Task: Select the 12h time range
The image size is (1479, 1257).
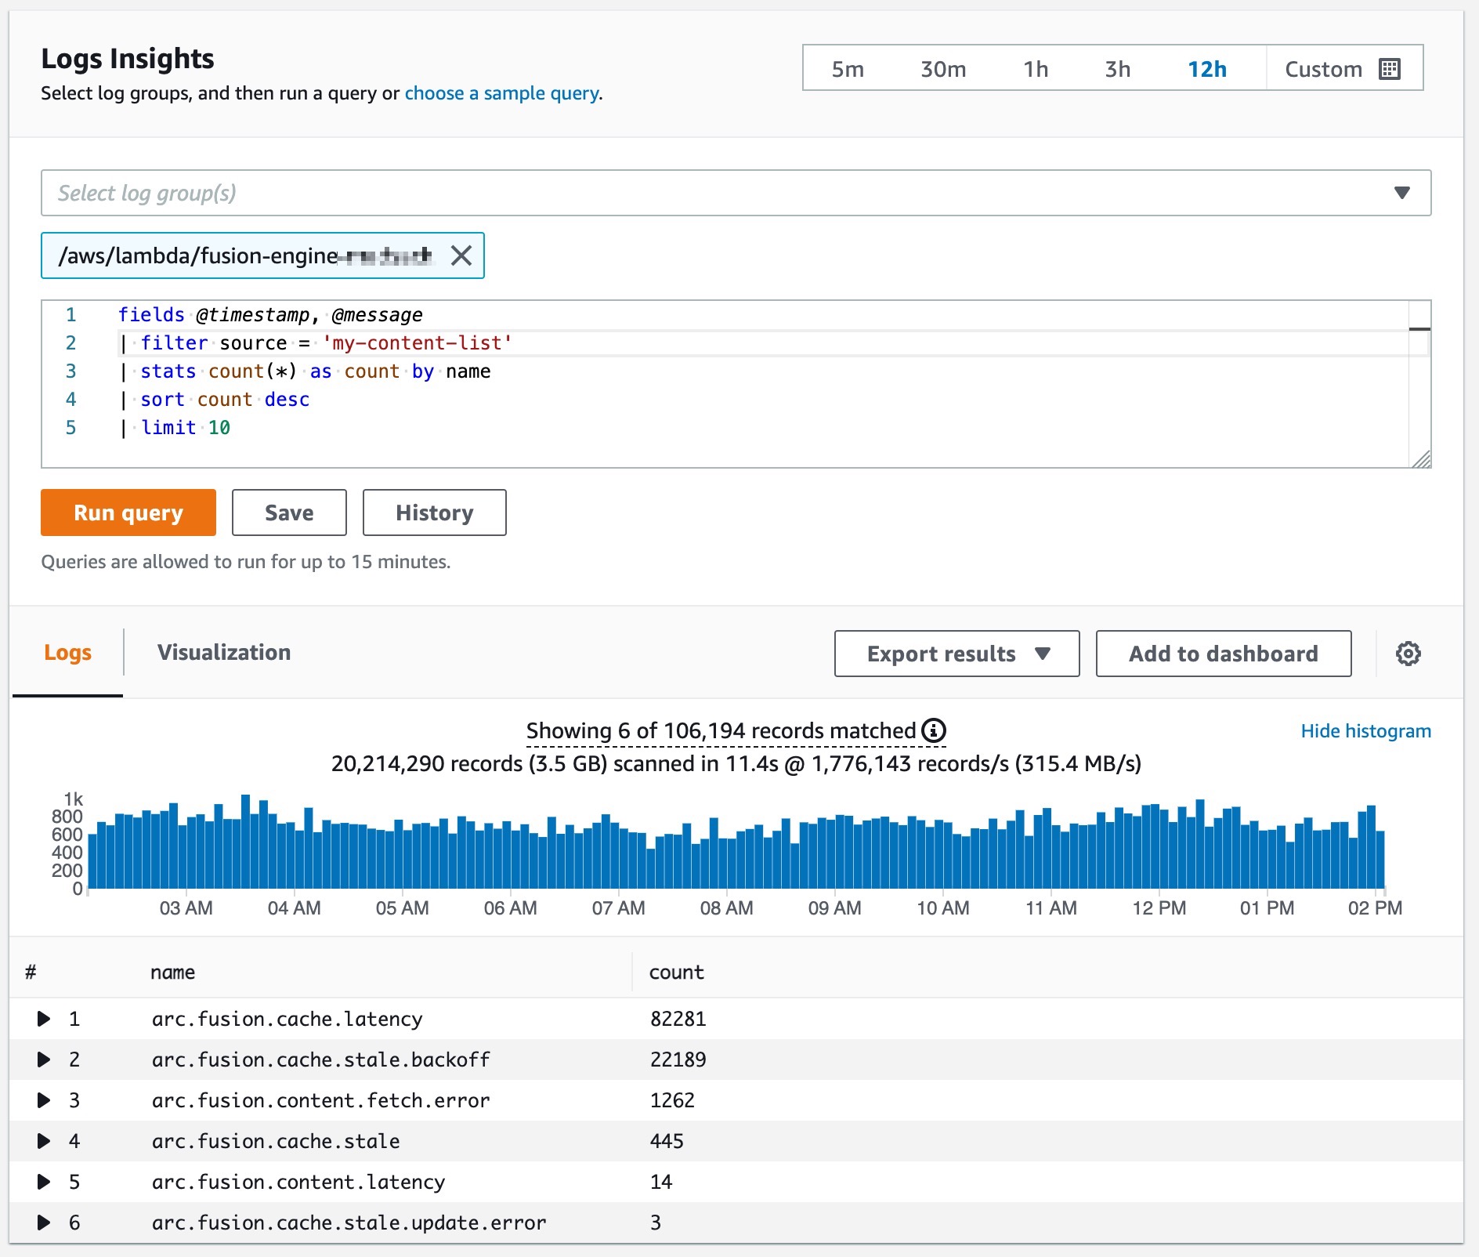Action: 1207,69
